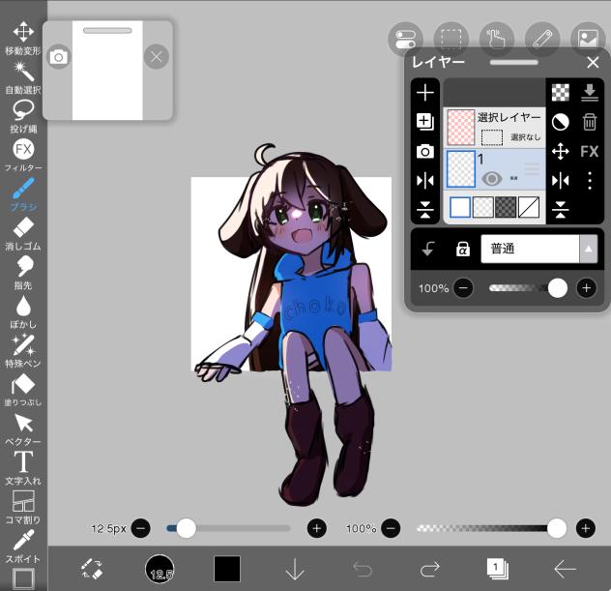This screenshot has width=611, height=591.
Task: Click the half-filled circle icon in layer panel
Action: click(x=561, y=122)
